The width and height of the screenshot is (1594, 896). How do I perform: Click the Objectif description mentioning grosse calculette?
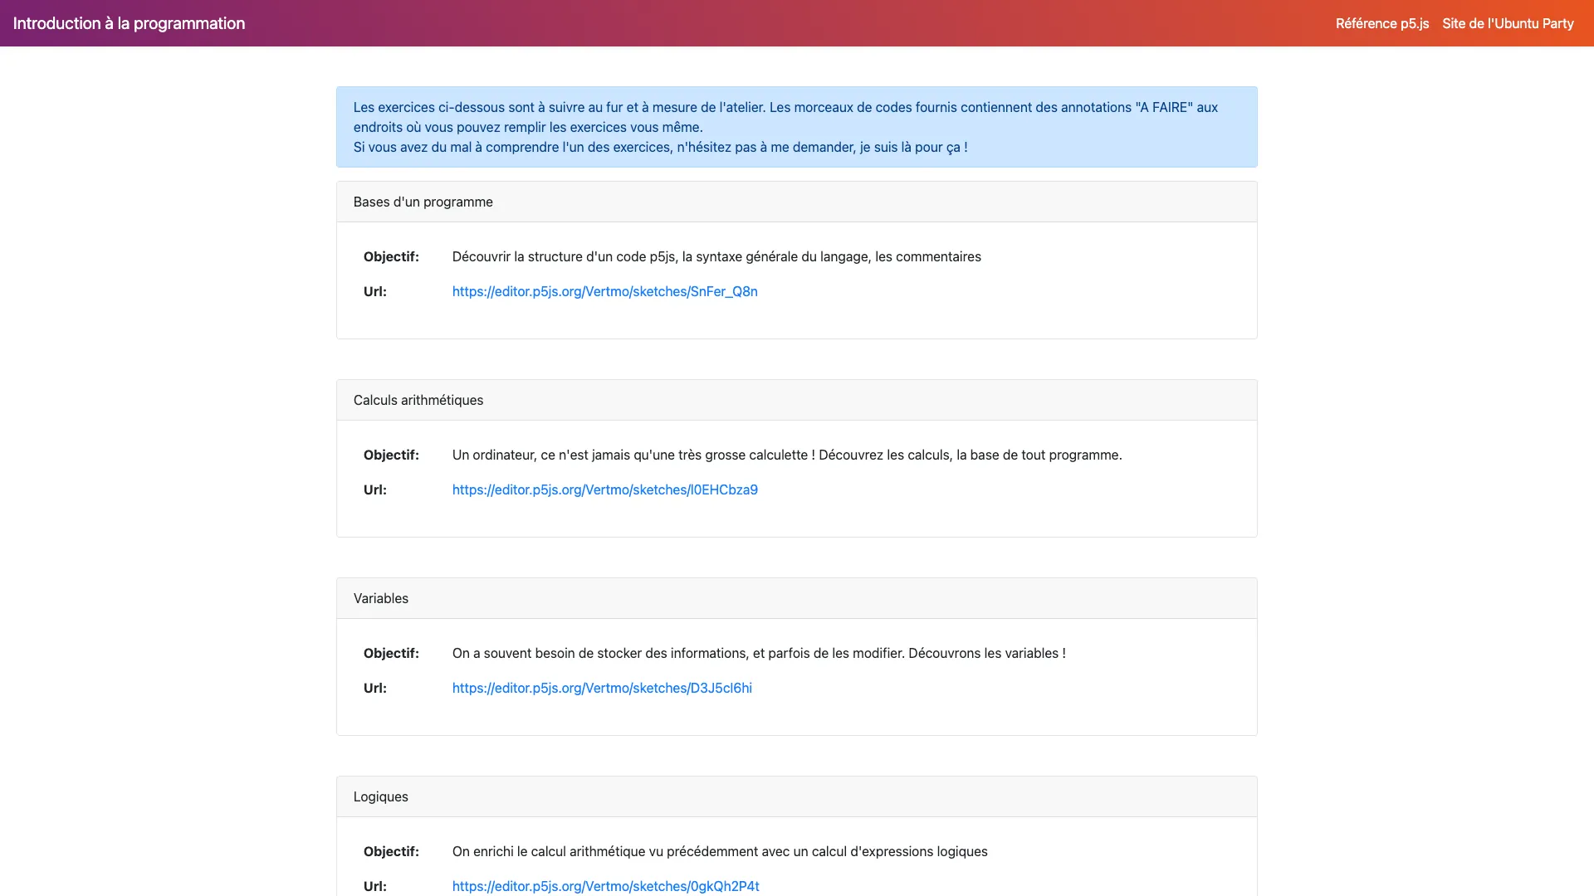(x=786, y=455)
